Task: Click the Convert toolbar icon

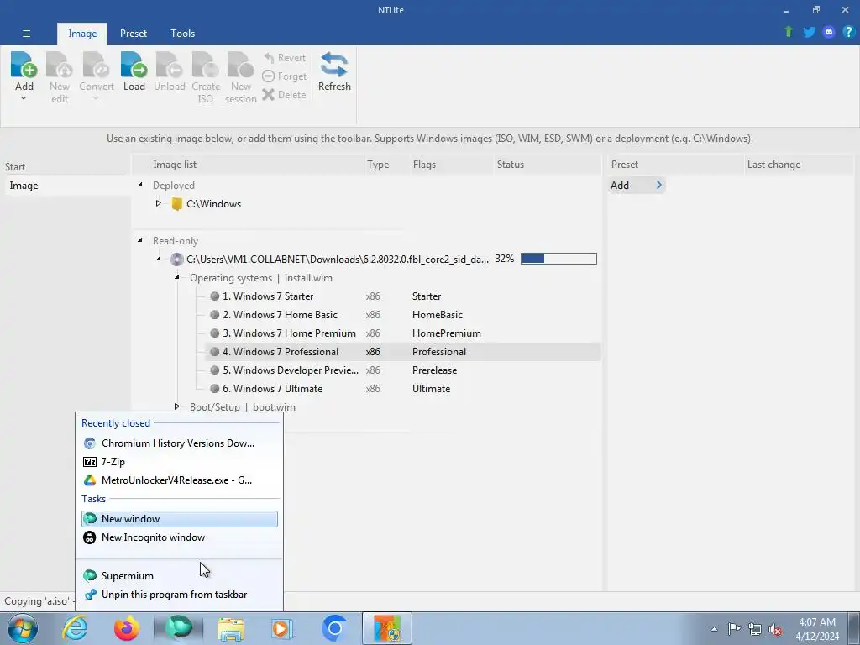Action: 96,65
